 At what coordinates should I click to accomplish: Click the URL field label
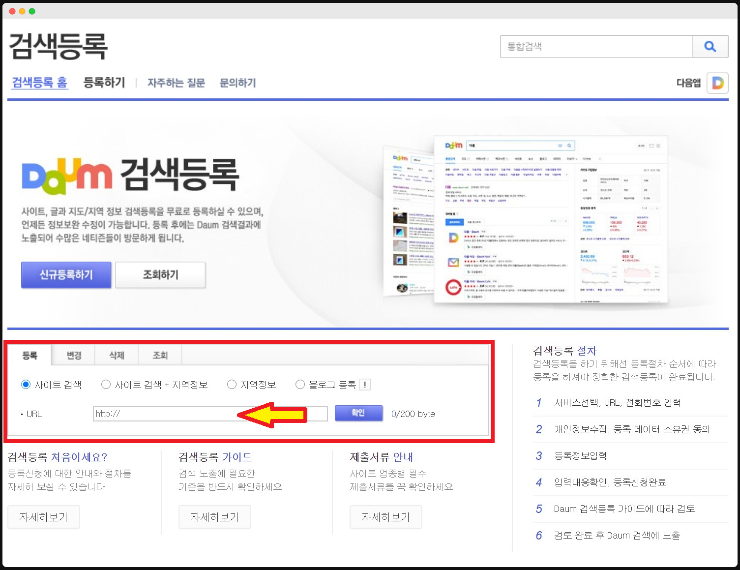(34, 414)
